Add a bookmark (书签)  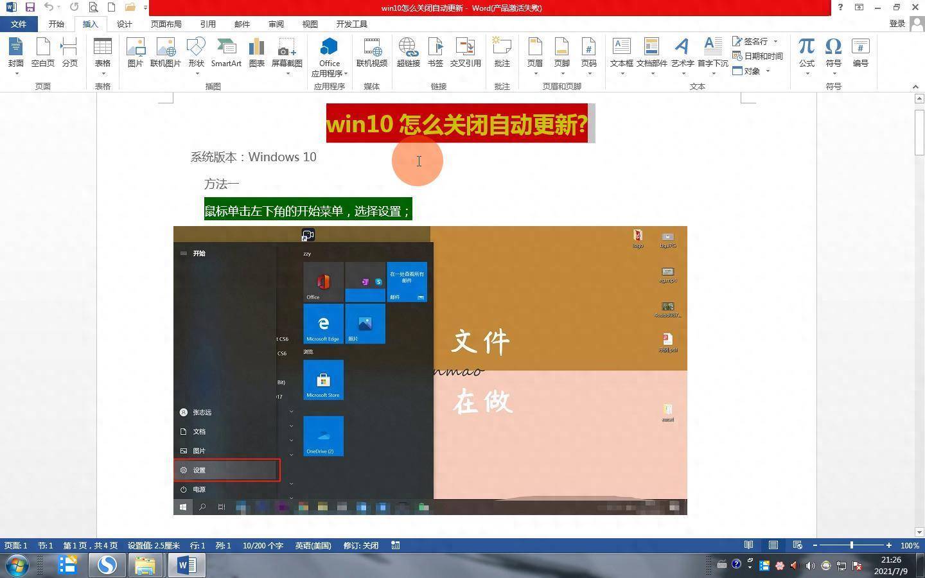[435, 53]
